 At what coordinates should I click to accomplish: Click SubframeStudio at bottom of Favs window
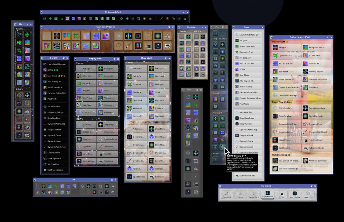click(x=248, y=176)
